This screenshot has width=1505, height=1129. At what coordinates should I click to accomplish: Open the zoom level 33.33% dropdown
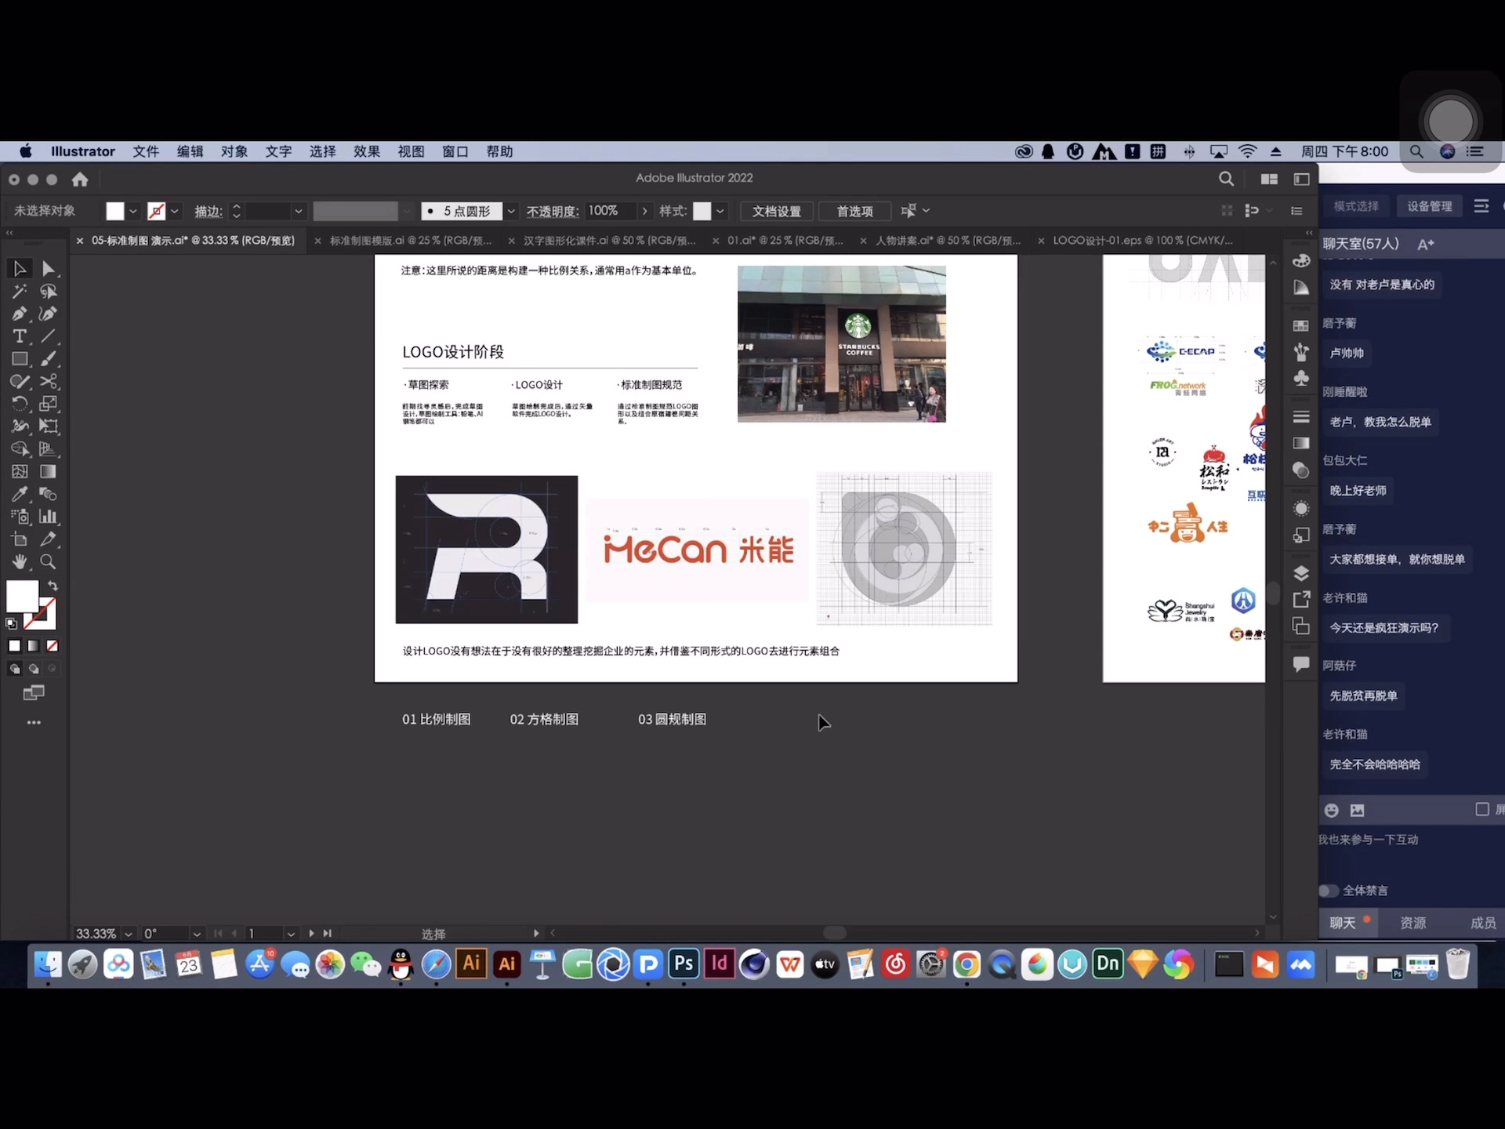(129, 934)
